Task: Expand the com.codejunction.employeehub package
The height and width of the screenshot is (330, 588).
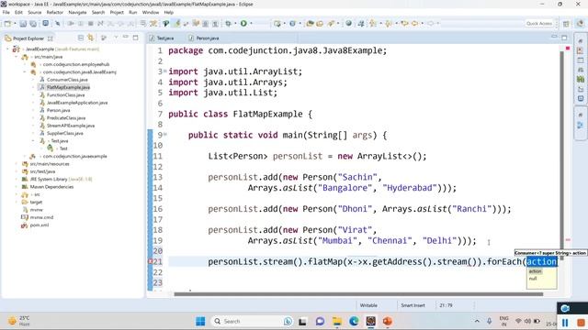Action: [25, 64]
